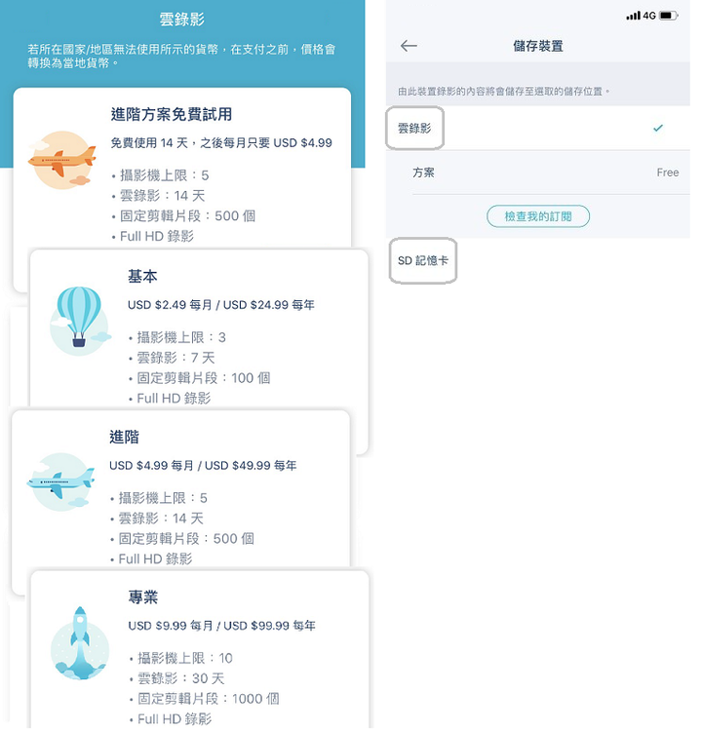702x731 pixels.
Task: Click the rocket 專業 plan icon
Action: (x=80, y=643)
